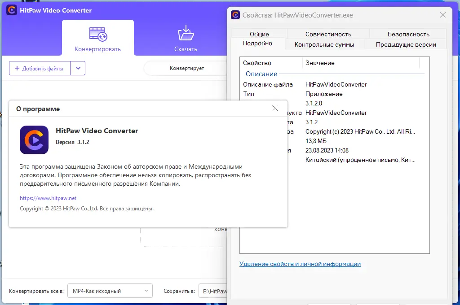Screen dimensions: 460x305
Task: Click the Версия 3.1.2 text
Action: 72,142
